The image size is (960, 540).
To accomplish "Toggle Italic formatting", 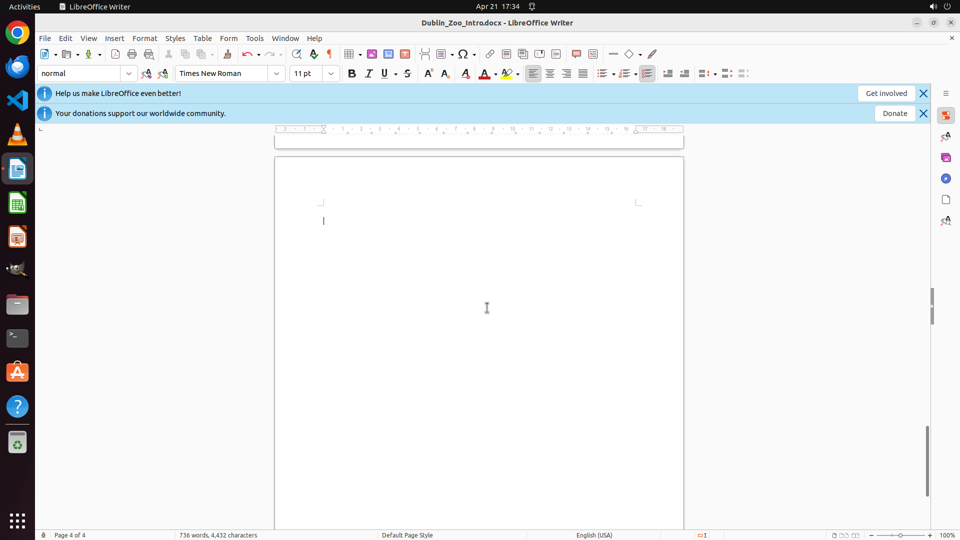I will tap(368, 73).
